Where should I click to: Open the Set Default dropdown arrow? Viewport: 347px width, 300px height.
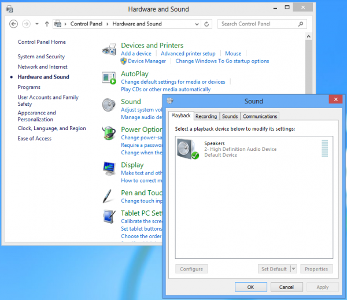click(x=294, y=269)
